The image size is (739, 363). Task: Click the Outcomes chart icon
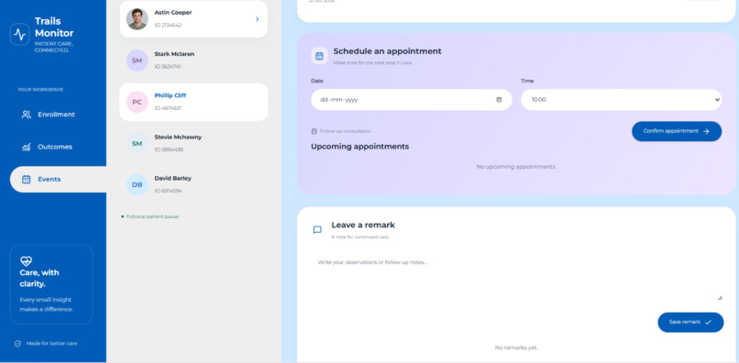click(x=27, y=147)
